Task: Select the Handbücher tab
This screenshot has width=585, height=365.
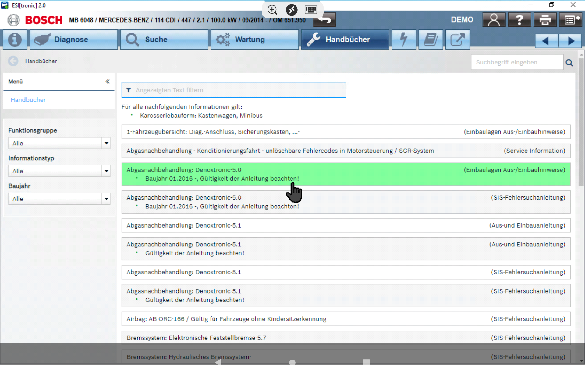Action: pyautogui.click(x=345, y=40)
